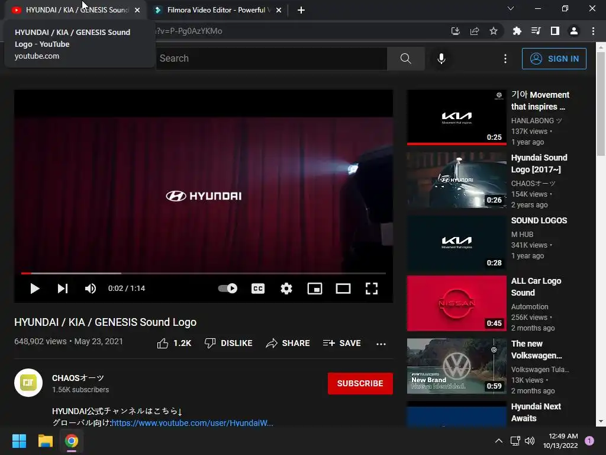
Task: Search with your voice microphone
Action: (441, 59)
